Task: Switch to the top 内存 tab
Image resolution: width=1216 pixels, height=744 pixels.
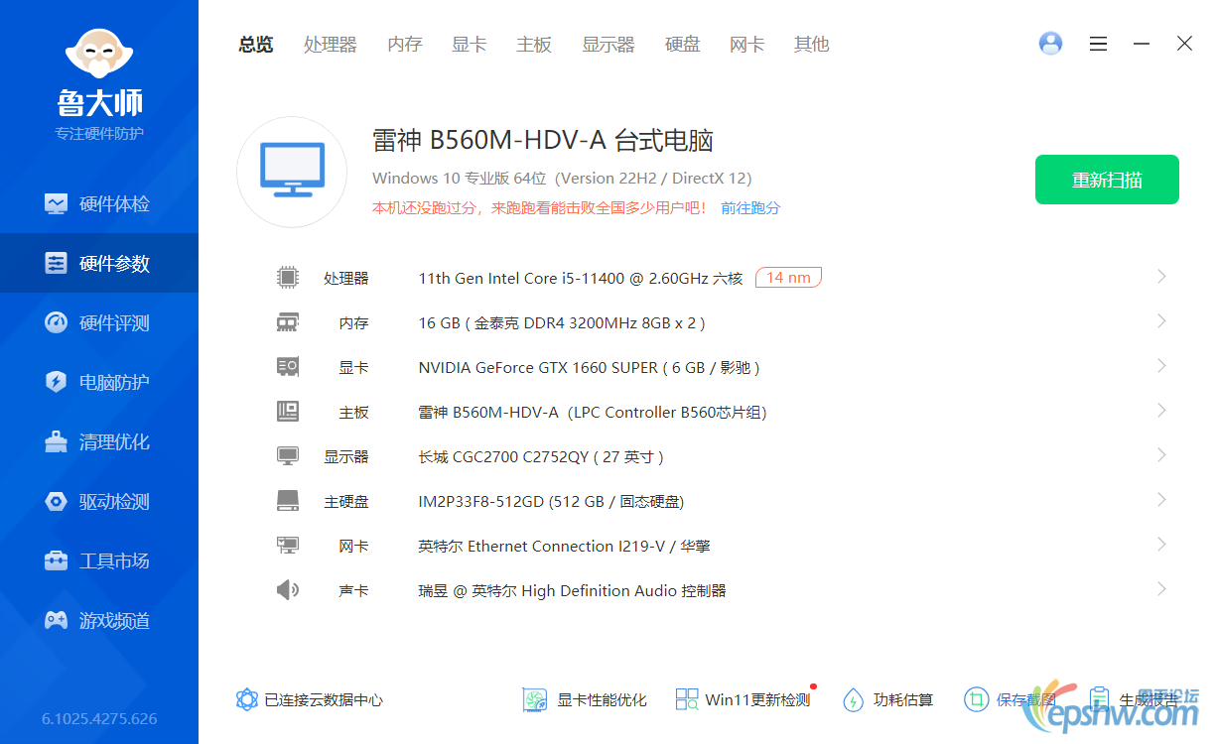Action: [x=405, y=45]
